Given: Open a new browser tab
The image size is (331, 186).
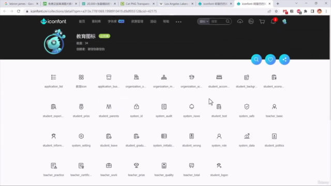Looking at the screenshot, I should [278, 4].
